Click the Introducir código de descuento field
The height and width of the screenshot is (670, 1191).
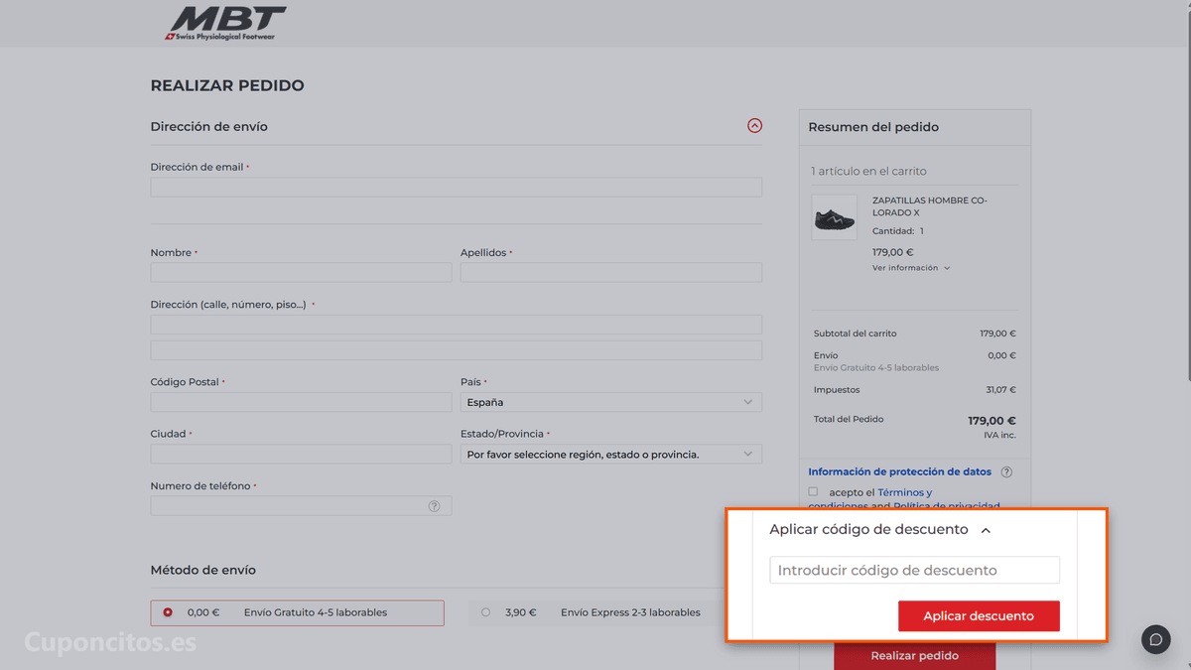pyautogui.click(x=914, y=570)
